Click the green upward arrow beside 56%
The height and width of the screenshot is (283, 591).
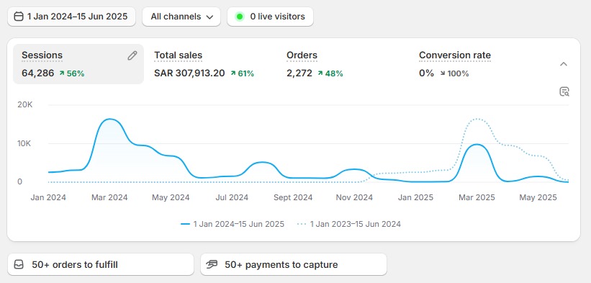(62, 73)
